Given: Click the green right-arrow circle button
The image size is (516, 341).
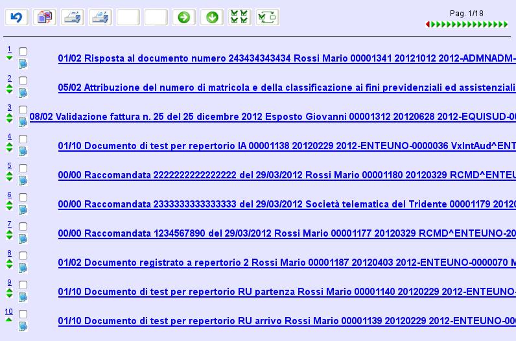Looking at the screenshot, I should point(184,17).
